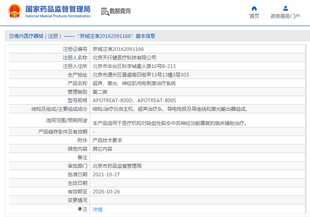Open the 详情 link
The height and width of the screenshot is (217, 310).
97,209
